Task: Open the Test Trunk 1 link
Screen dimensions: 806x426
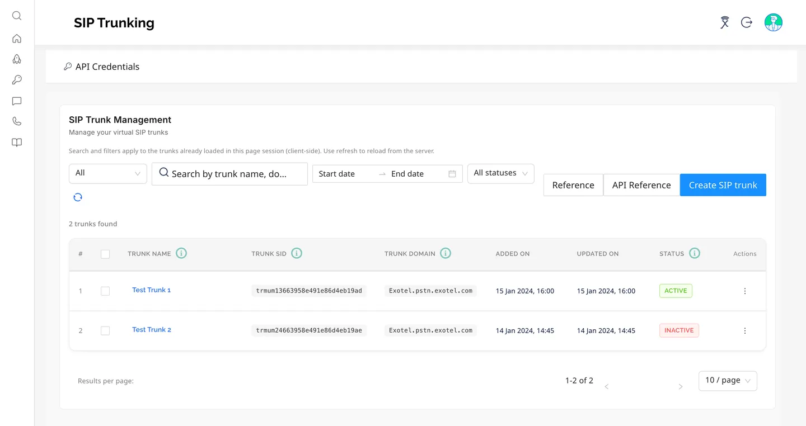Action: coord(152,290)
